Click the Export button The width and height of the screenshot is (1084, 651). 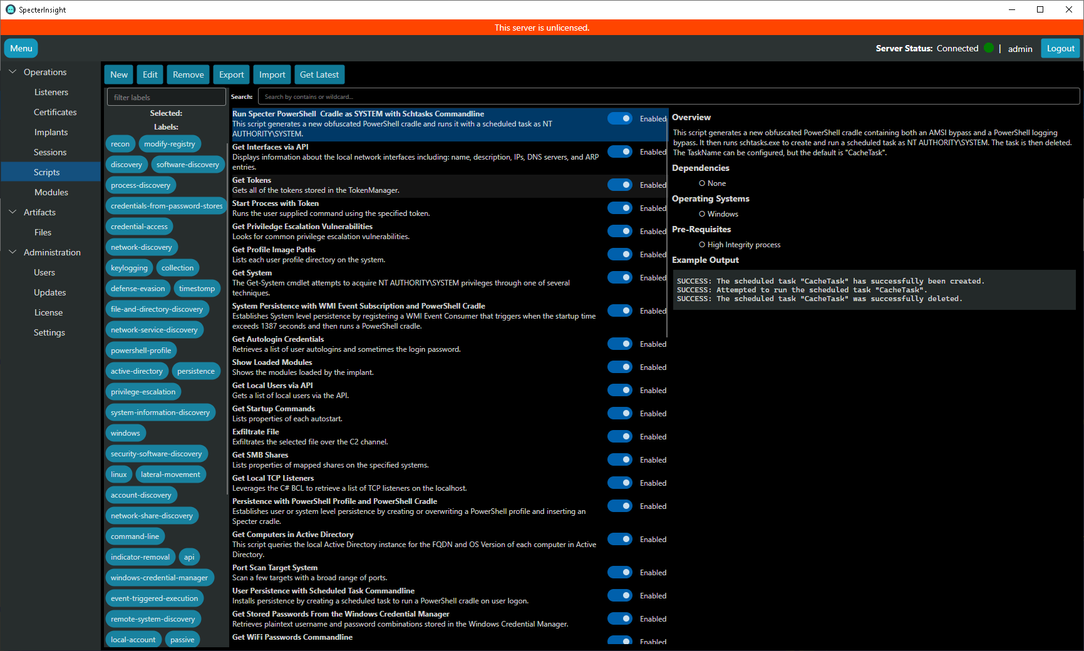tap(232, 74)
